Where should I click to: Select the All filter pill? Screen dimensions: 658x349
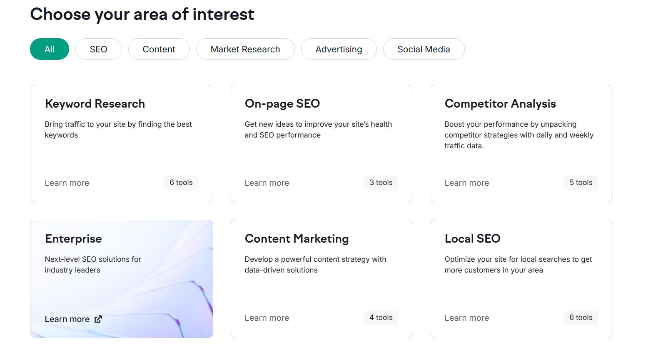tap(49, 49)
